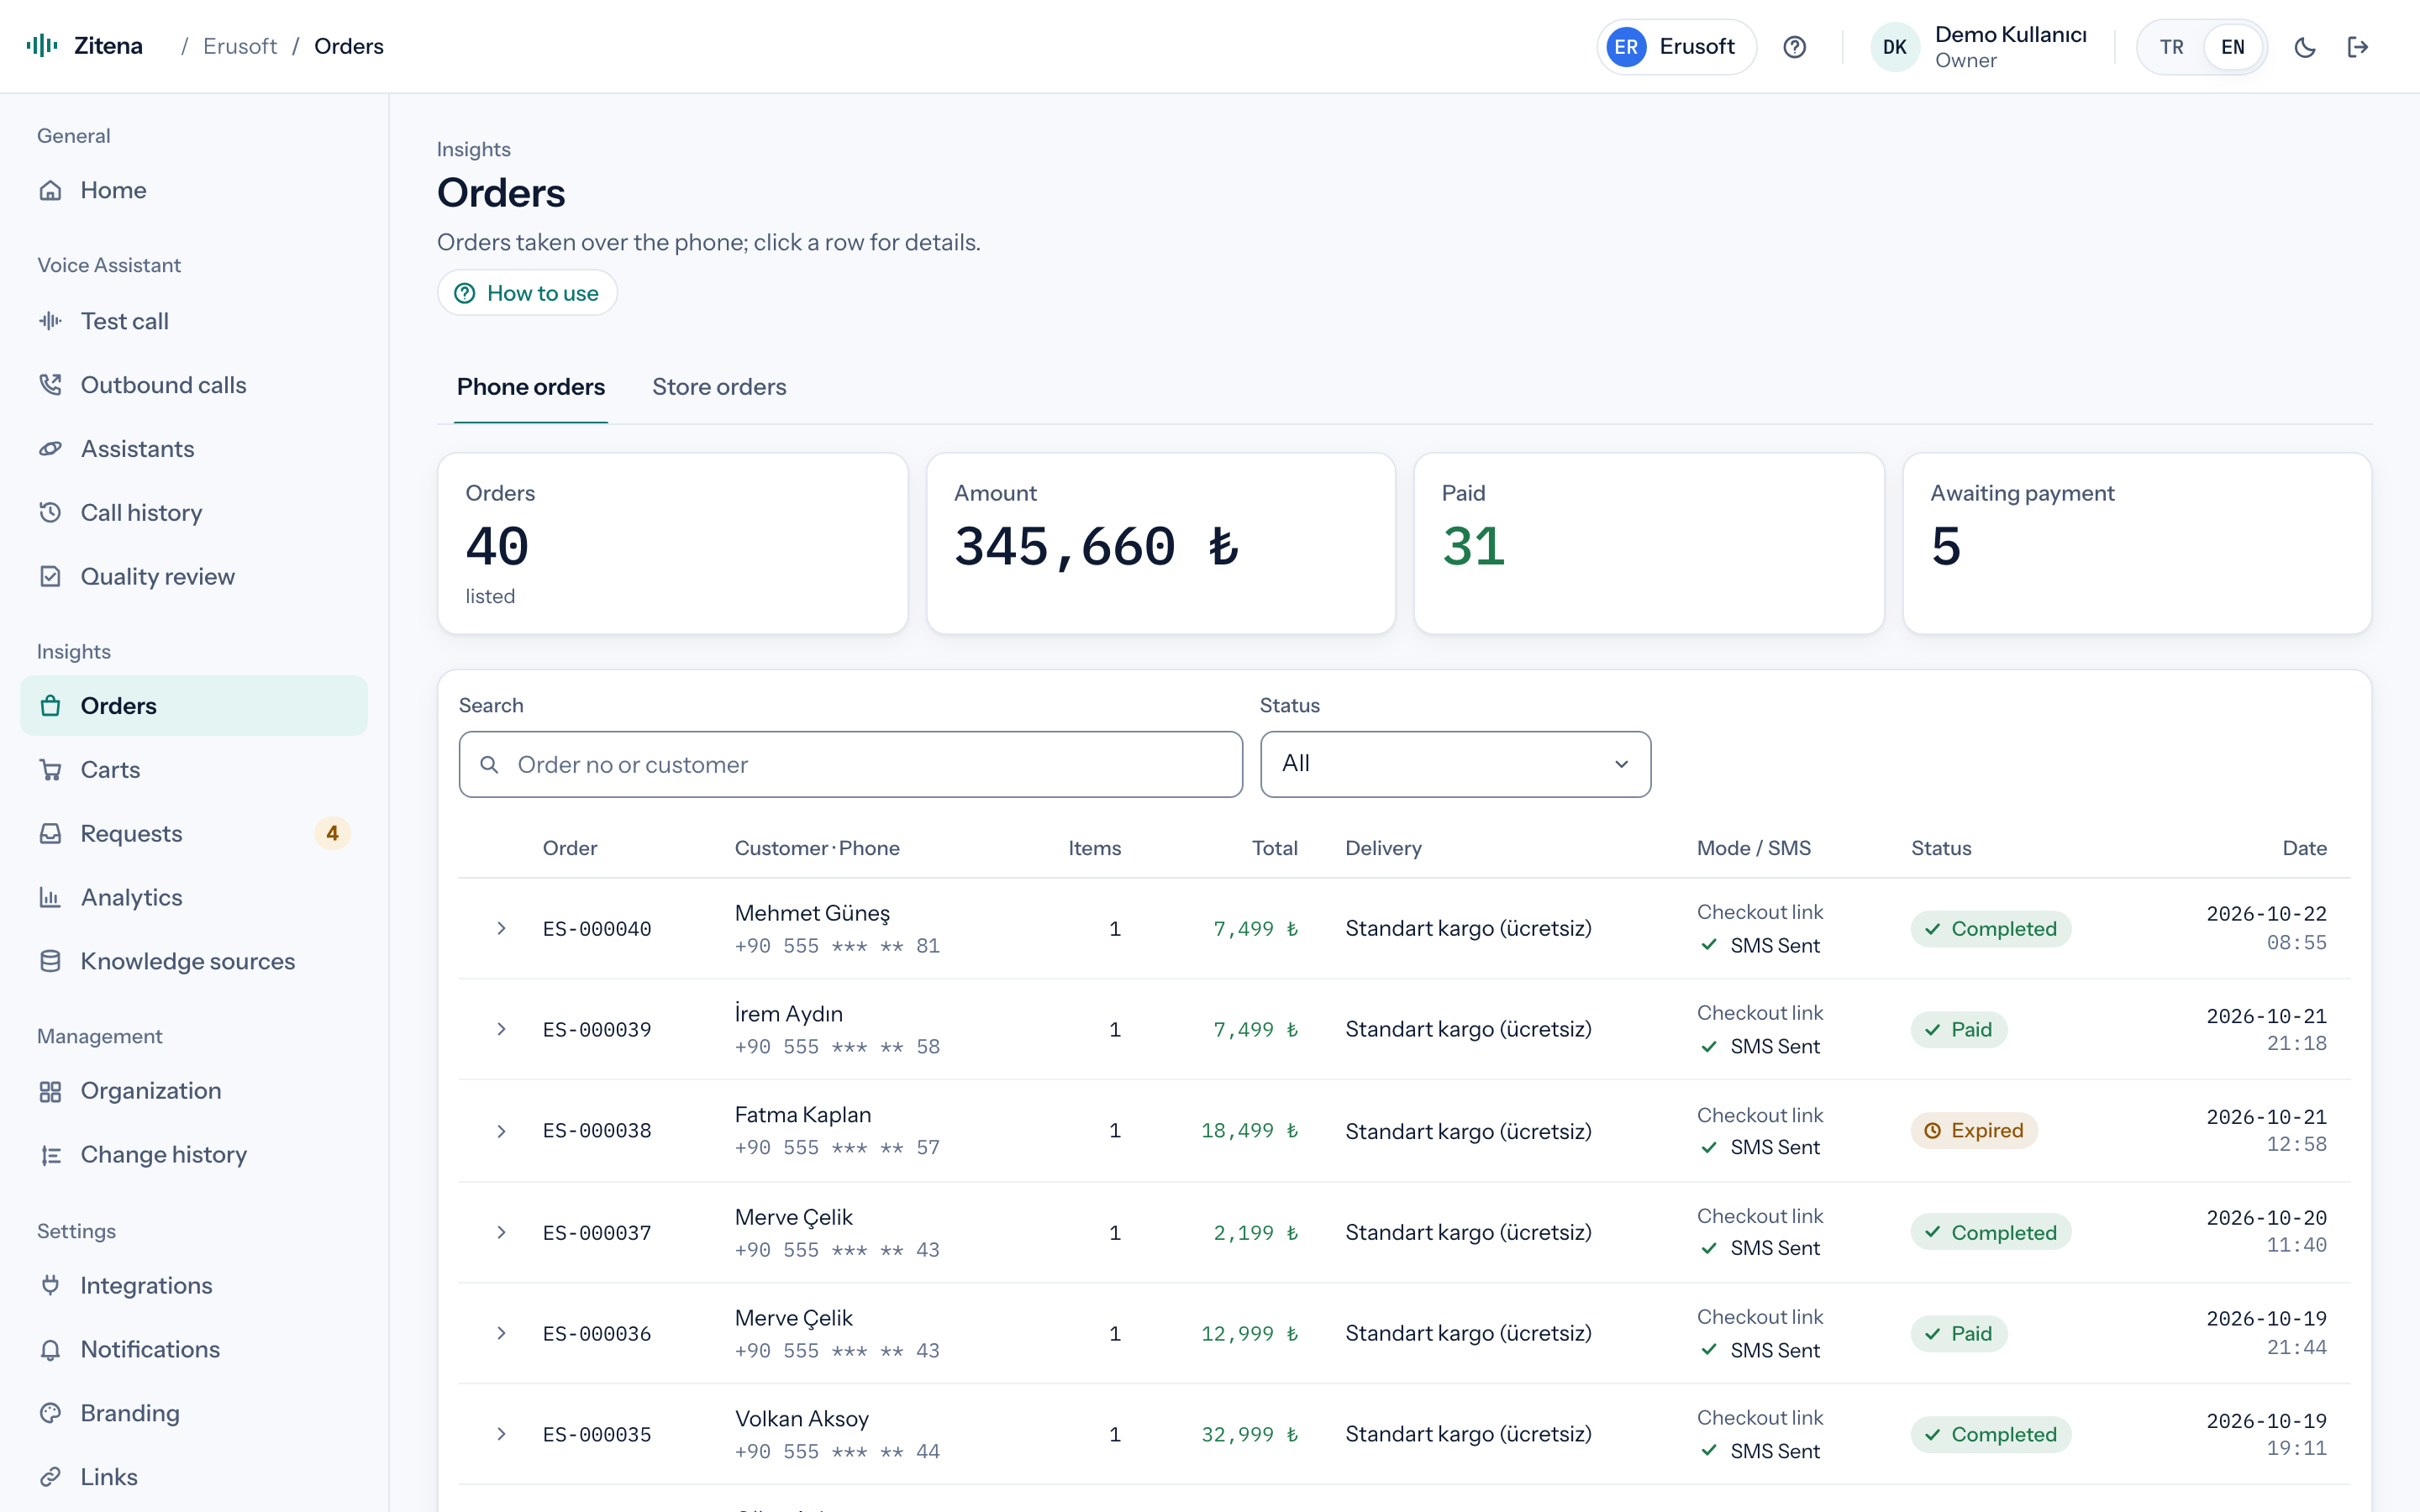Open Requests with badge 4
Viewport: 2420px width, 1512px height.
tap(194, 834)
